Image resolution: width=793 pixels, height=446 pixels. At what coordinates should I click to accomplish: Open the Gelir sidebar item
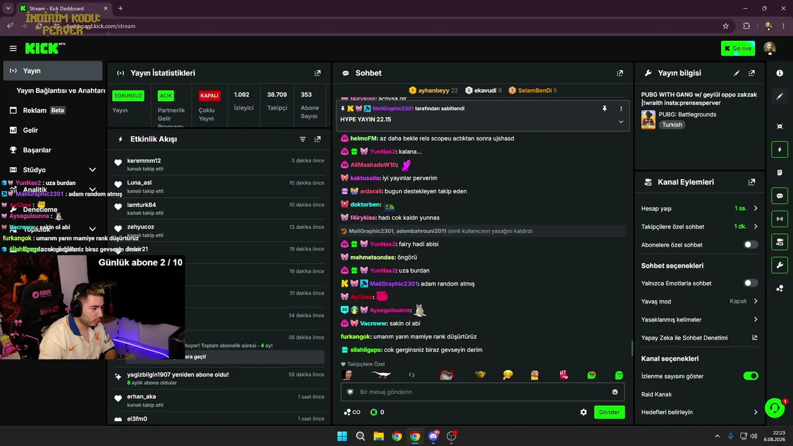[x=53, y=130]
